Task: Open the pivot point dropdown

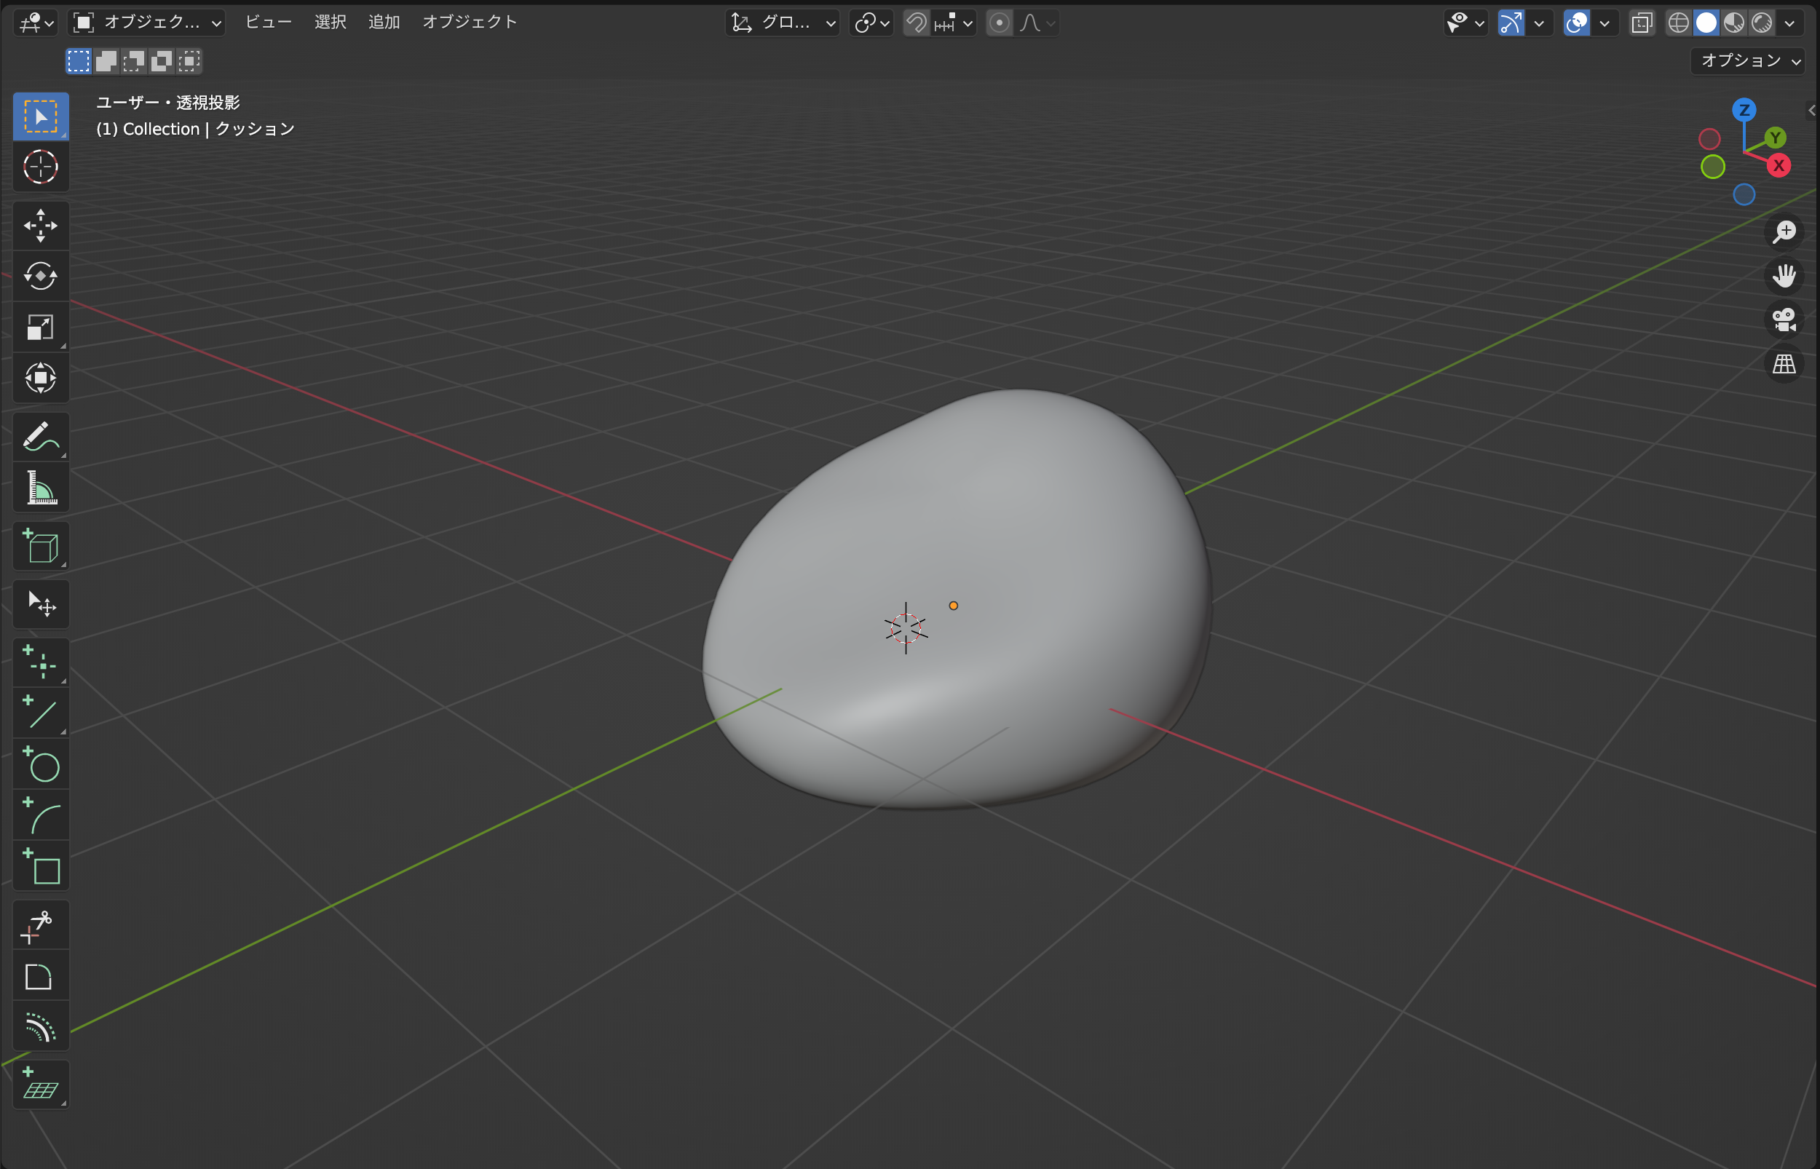Action: [x=871, y=23]
